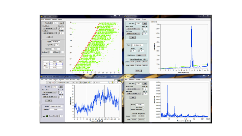242x136 pixels.
Task: Click the Run Continuously toolbar icon
Action: [x=50, y=82]
